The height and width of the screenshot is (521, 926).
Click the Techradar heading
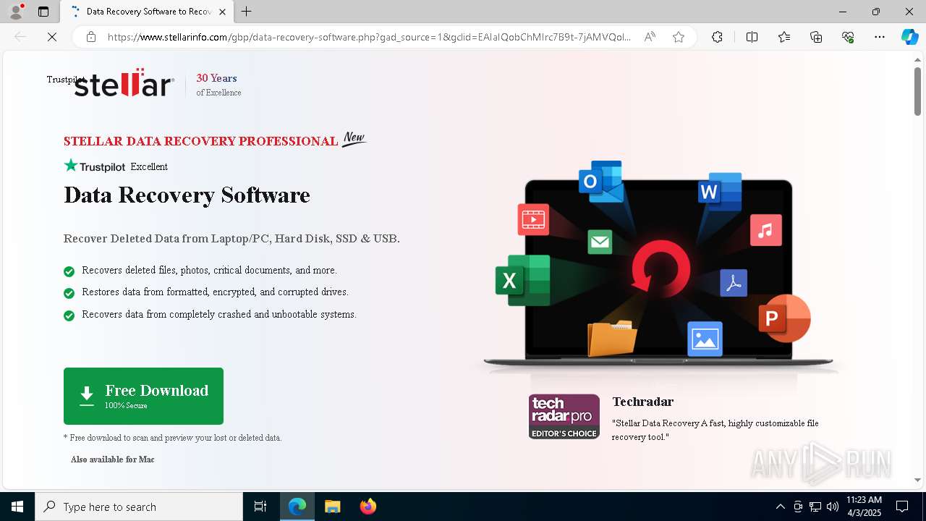pyautogui.click(x=642, y=402)
